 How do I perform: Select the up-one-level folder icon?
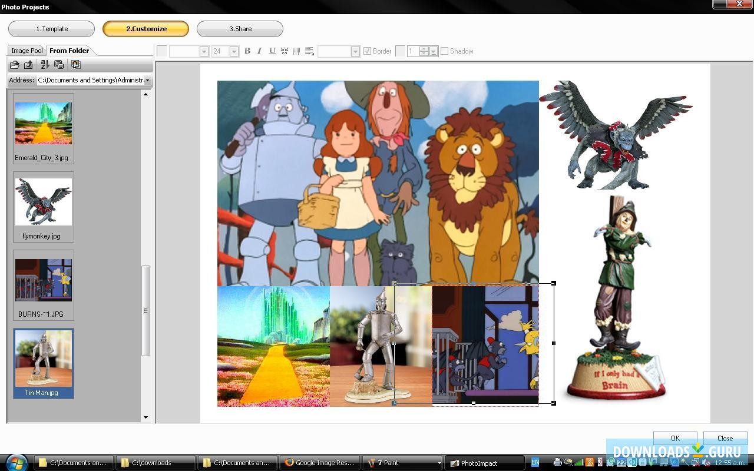[x=28, y=65]
